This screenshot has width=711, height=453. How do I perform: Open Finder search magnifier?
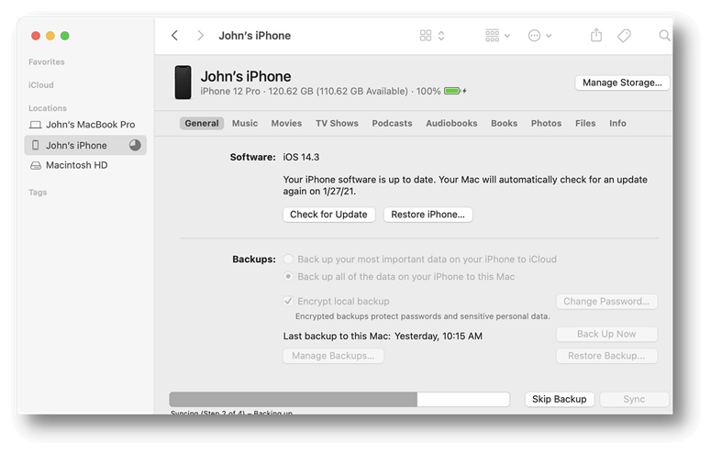664,36
